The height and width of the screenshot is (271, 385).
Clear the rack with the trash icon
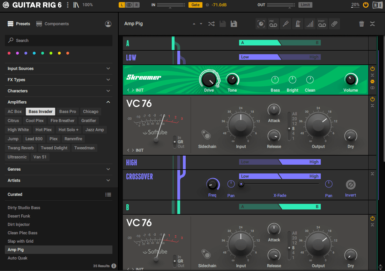pos(361,24)
